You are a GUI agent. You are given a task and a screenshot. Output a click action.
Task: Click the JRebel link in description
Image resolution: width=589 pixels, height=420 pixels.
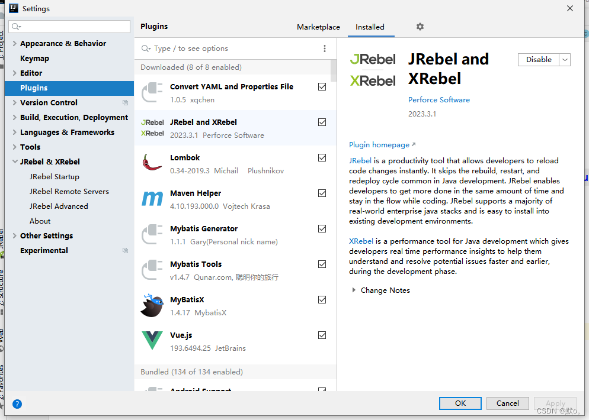(360, 160)
